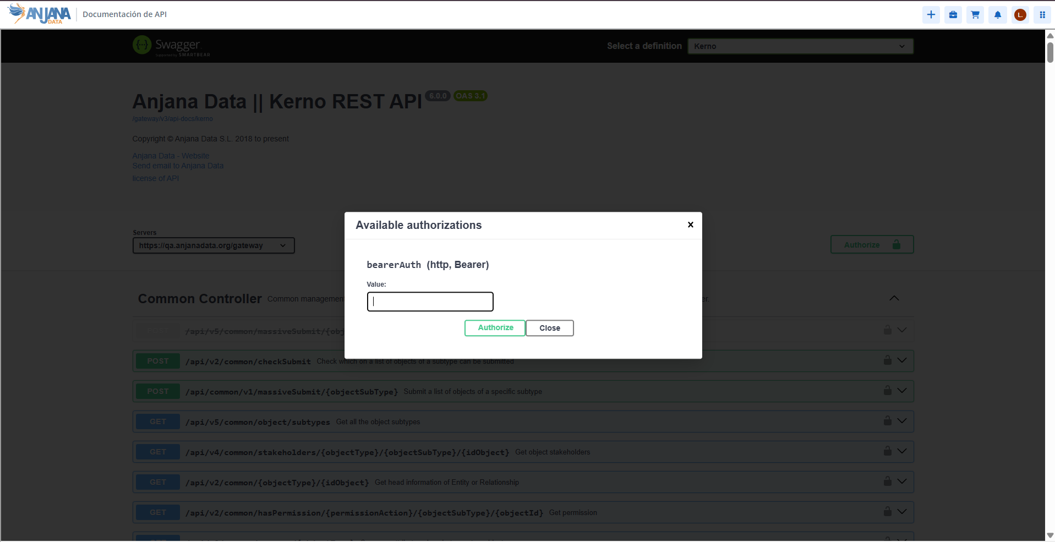The height and width of the screenshot is (542, 1055).
Task: Open the license of API link
Action: 156,178
